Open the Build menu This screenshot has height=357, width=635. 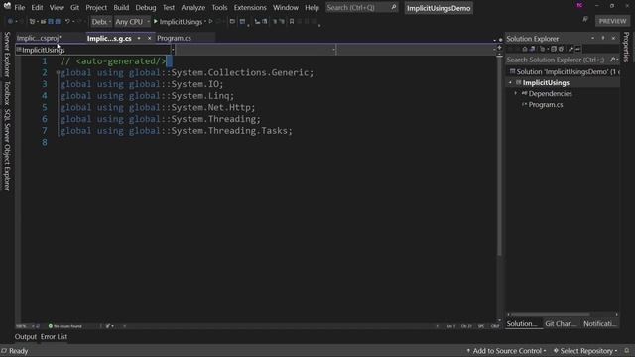point(121,8)
